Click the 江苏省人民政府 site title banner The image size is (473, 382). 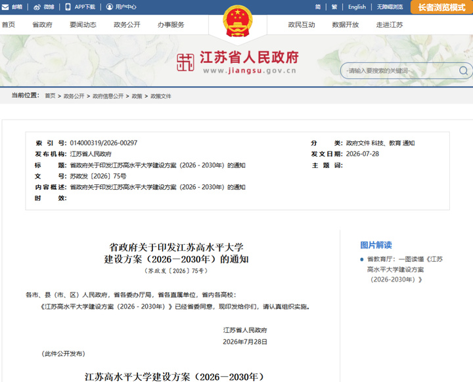pyautogui.click(x=249, y=57)
